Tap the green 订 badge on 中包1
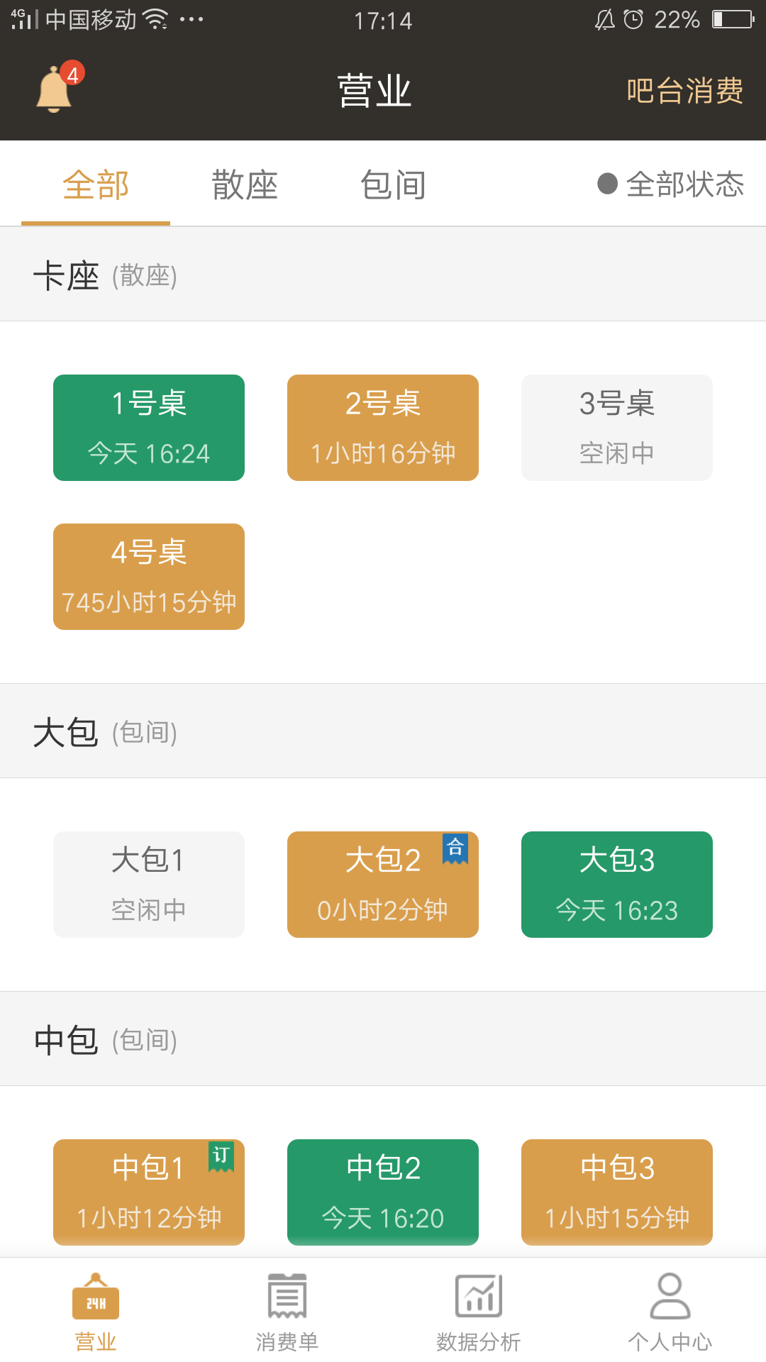Image resolution: width=766 pixels, height=1362 pixels. pos(221,1156)
